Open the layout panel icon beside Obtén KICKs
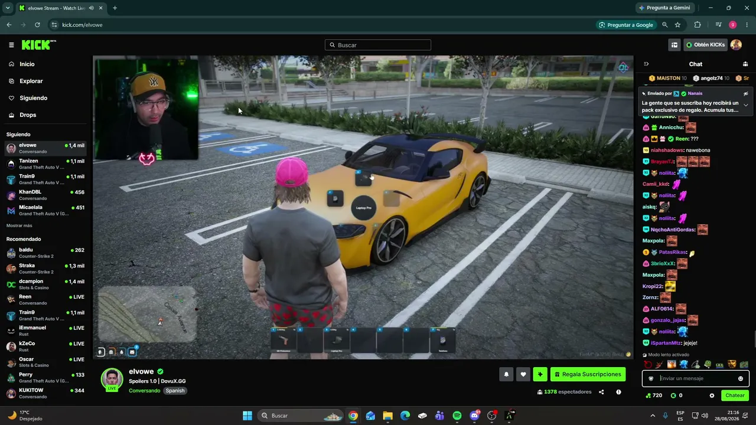Image resolution: width=756 pixels, height=425 pixels. click(x=674, y=45)
